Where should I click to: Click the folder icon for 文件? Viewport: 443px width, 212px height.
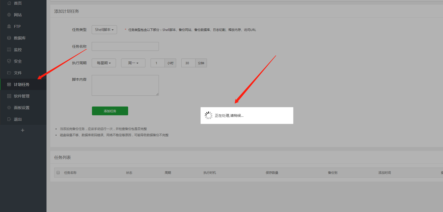tap(9, 73)
